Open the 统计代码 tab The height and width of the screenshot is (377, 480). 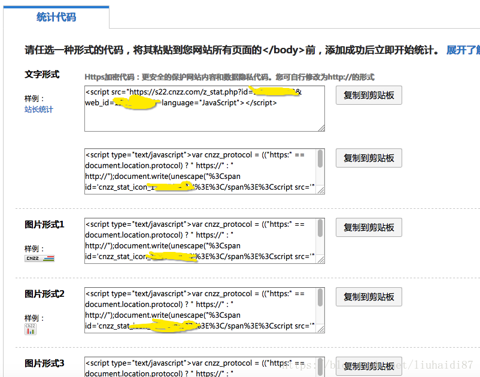click(x=56, y=17)
